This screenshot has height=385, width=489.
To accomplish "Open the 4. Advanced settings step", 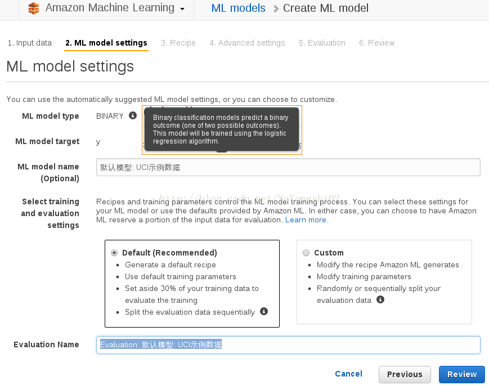I will point(247,43).
